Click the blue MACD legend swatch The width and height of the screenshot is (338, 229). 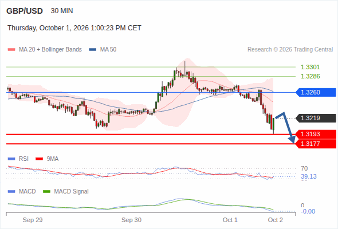(11, 192)
